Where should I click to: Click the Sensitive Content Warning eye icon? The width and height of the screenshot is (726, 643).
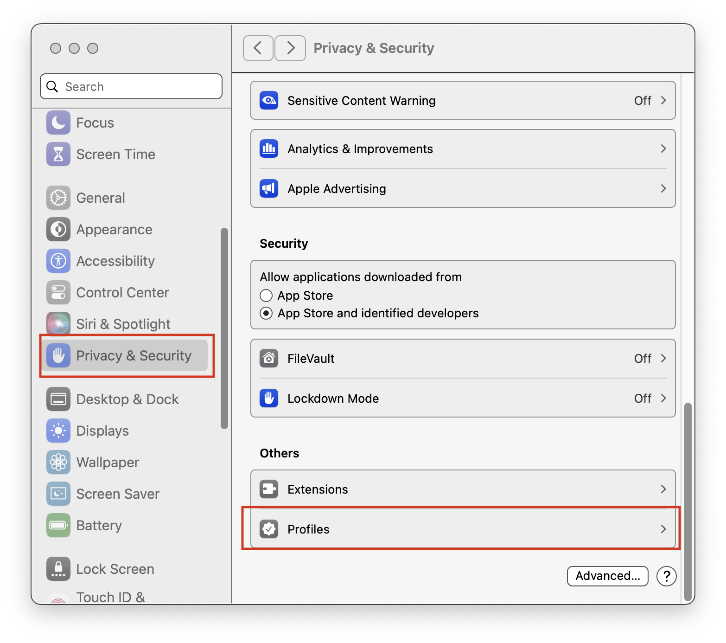coord(269,101)
